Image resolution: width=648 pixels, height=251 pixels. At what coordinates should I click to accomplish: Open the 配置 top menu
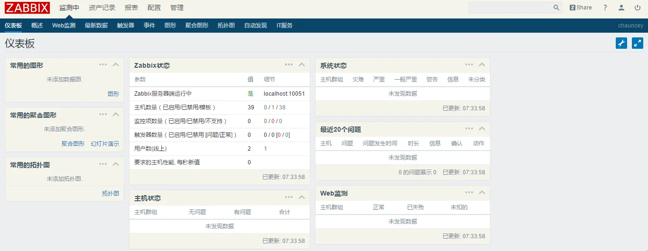pyautogui.click(x=154, y=8)
